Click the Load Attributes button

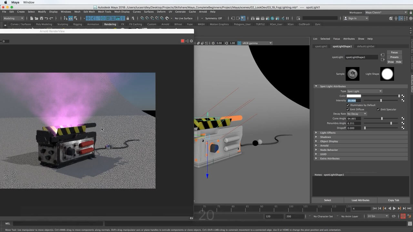pyautogui.click(x=360, y=200)
